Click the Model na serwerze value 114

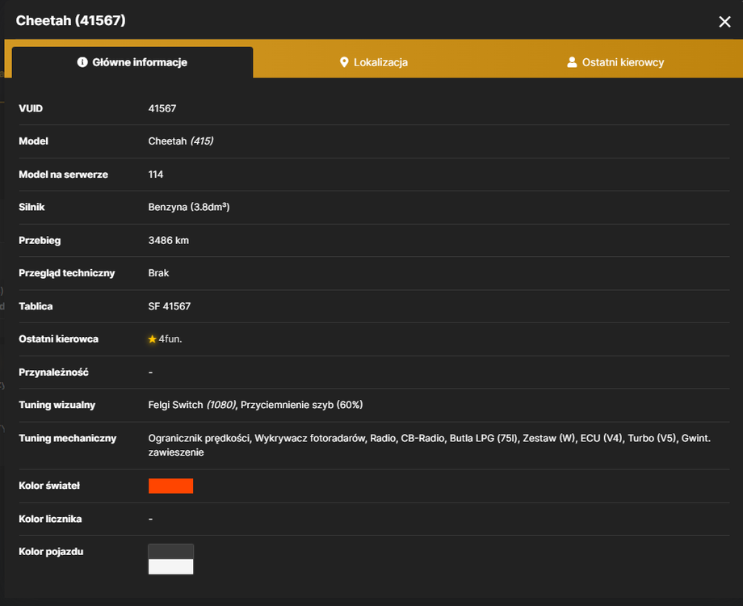[155, 175]
